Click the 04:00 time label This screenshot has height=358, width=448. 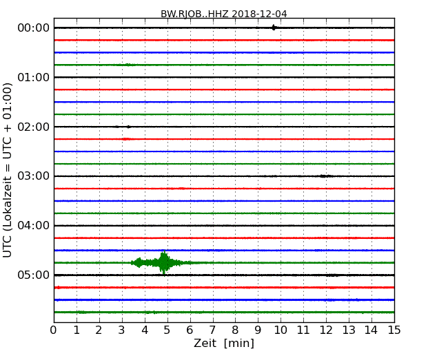34,226
